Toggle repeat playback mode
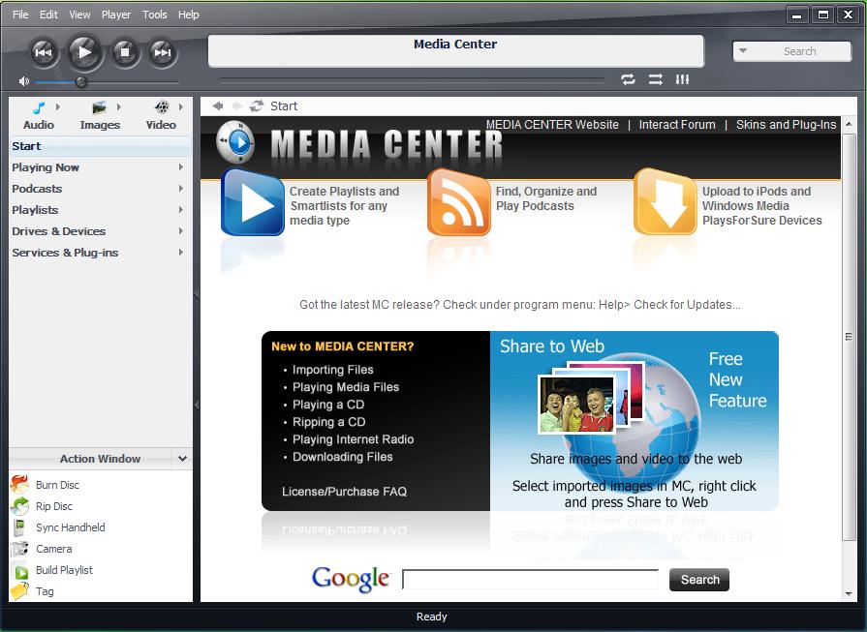 pyautogui.click(x=628, y=79)
